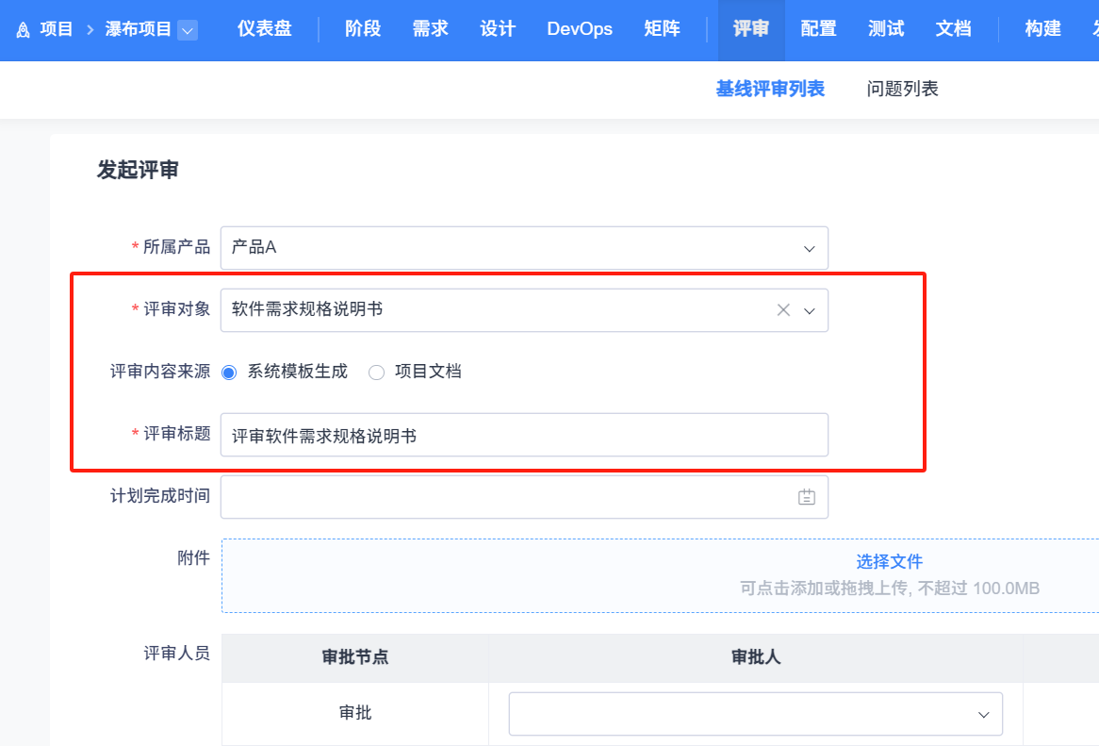Open the 矩阵 menu item
1099x746 pixels.
coord(662,29)
